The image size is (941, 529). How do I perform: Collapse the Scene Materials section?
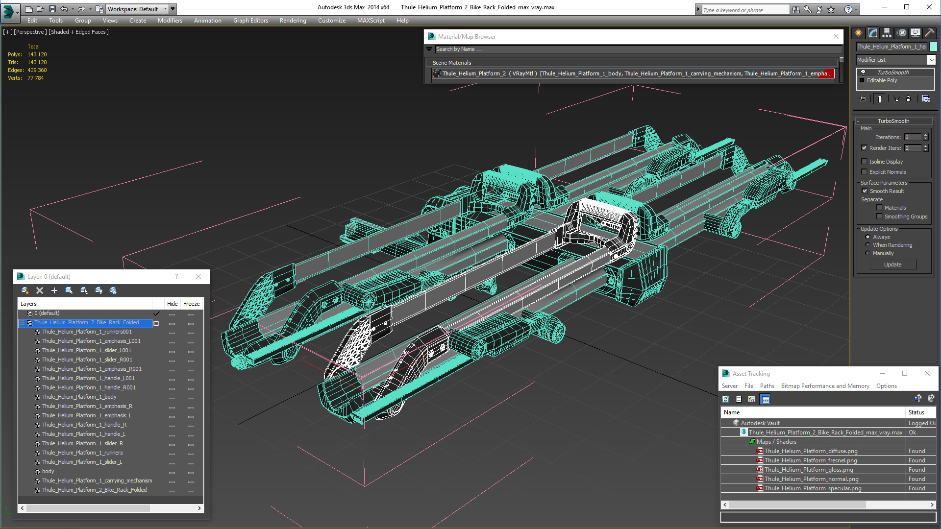[429, 63]
